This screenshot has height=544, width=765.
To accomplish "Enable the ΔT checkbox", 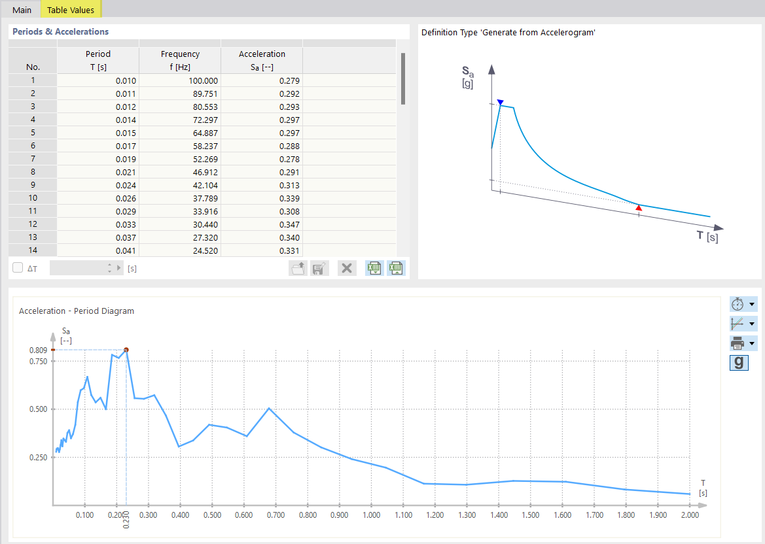I will 17,267.
